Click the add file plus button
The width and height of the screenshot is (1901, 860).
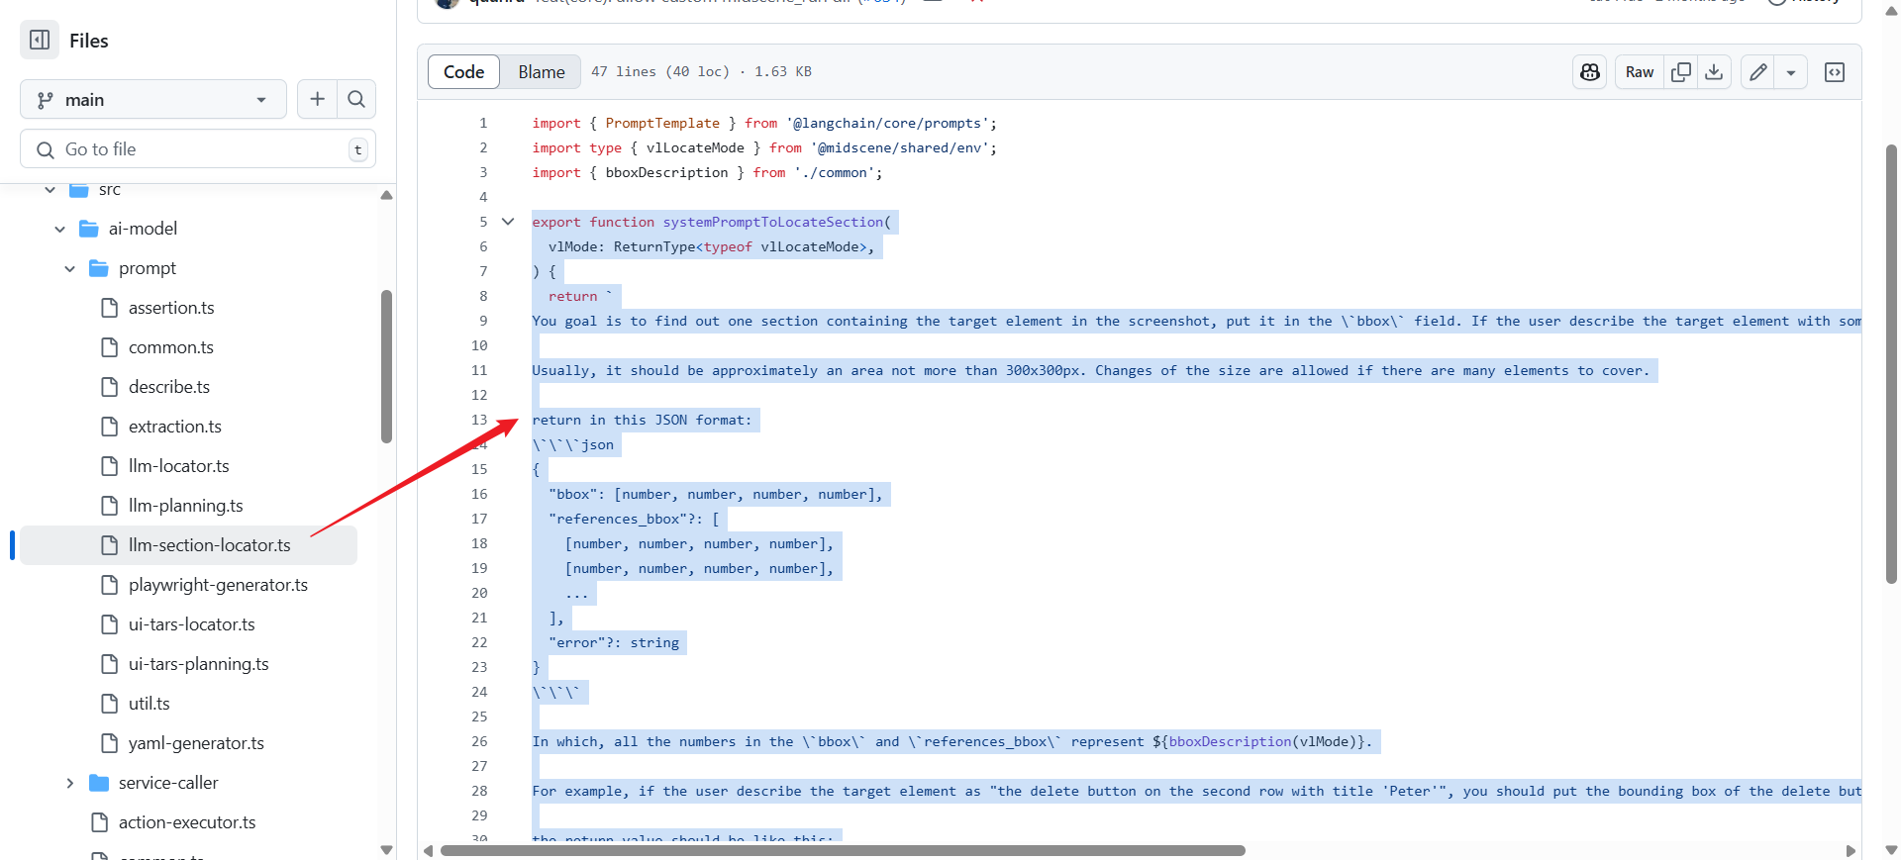coord(317,99)
